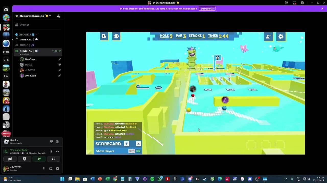The image size is (327, 183).
Task: Click vib39090 user avatar in panel
Action: [6, 169]
